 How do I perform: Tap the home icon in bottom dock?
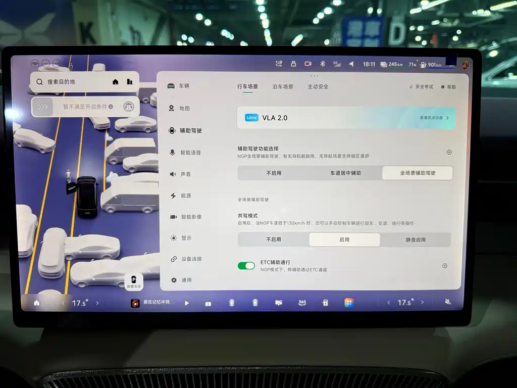[36, 303]
